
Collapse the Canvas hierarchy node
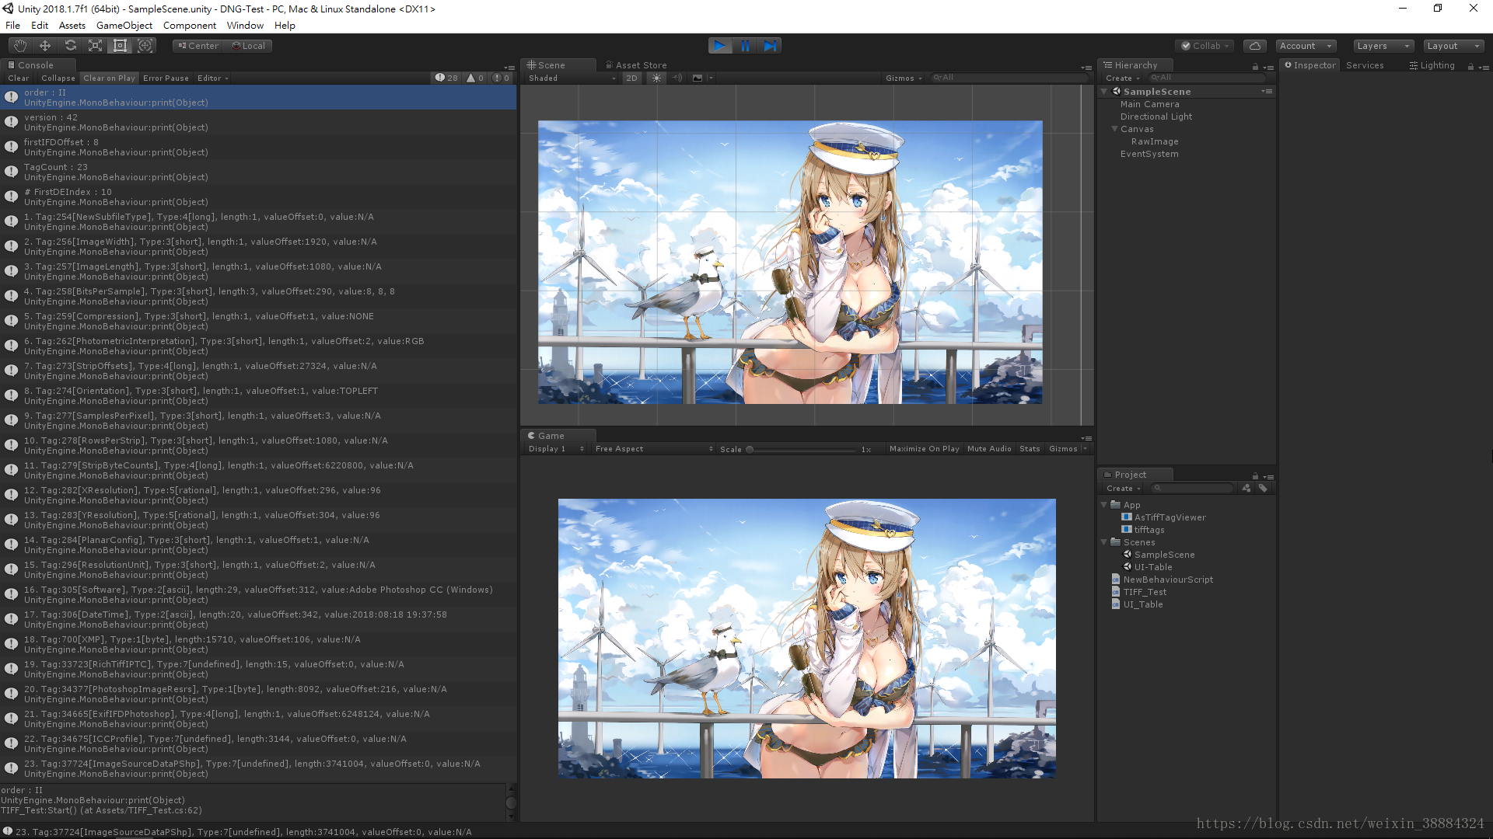point(1114,129)
